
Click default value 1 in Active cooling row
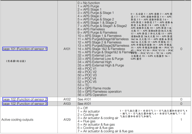(x=181, y=120)
